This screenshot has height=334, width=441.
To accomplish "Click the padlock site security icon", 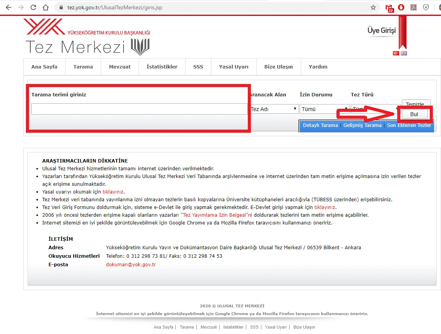I will tap(61, 8).
